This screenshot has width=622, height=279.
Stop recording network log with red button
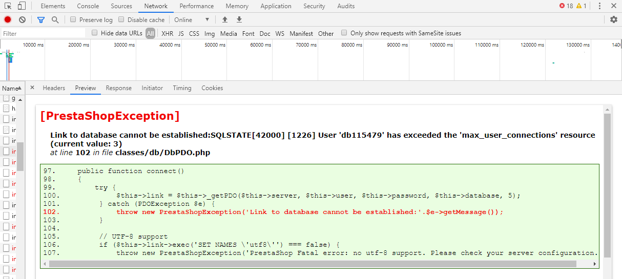(x=8, y=19)
